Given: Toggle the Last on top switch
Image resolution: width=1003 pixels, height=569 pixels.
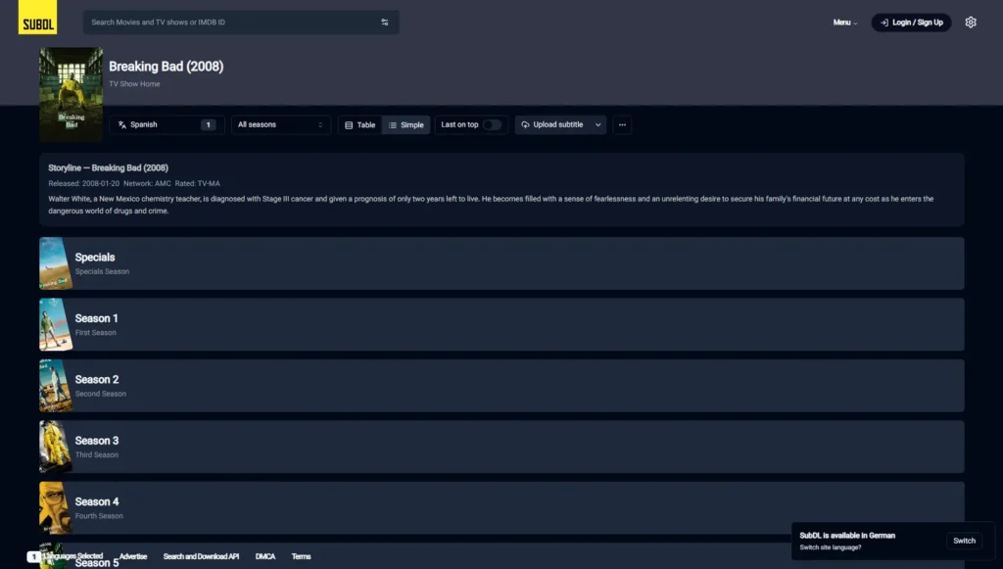Looking at the screenshot, I should click(x=492, y=124).
